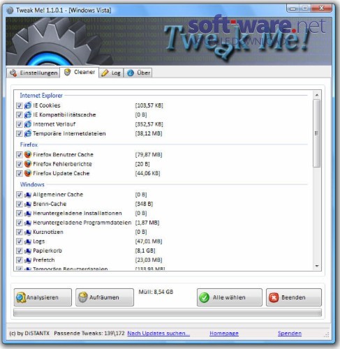Click the progress bar below the buttons
The height and width of the screenshot is (349, 340).
click(168, 313)
